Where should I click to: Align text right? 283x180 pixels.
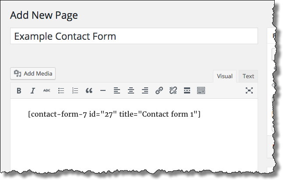[x=145, y=90]
